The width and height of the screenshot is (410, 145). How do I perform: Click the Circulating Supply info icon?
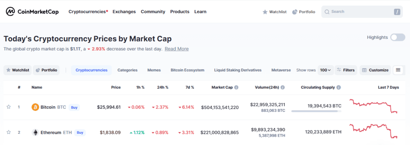click(x=339, y=87)
